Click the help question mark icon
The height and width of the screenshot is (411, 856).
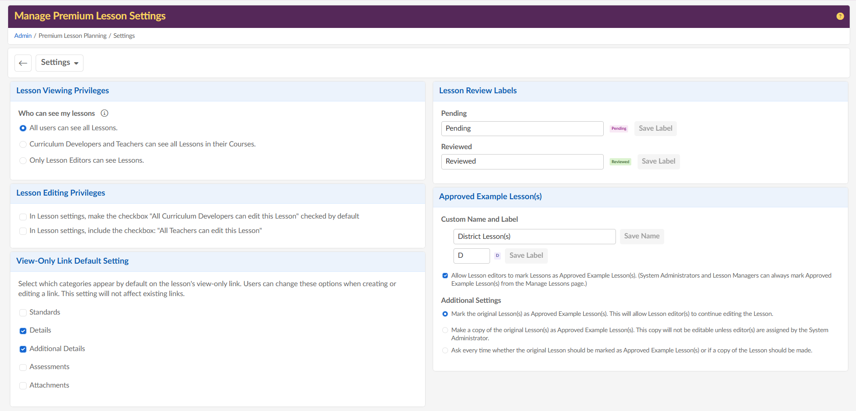click(x=840, y=16)
